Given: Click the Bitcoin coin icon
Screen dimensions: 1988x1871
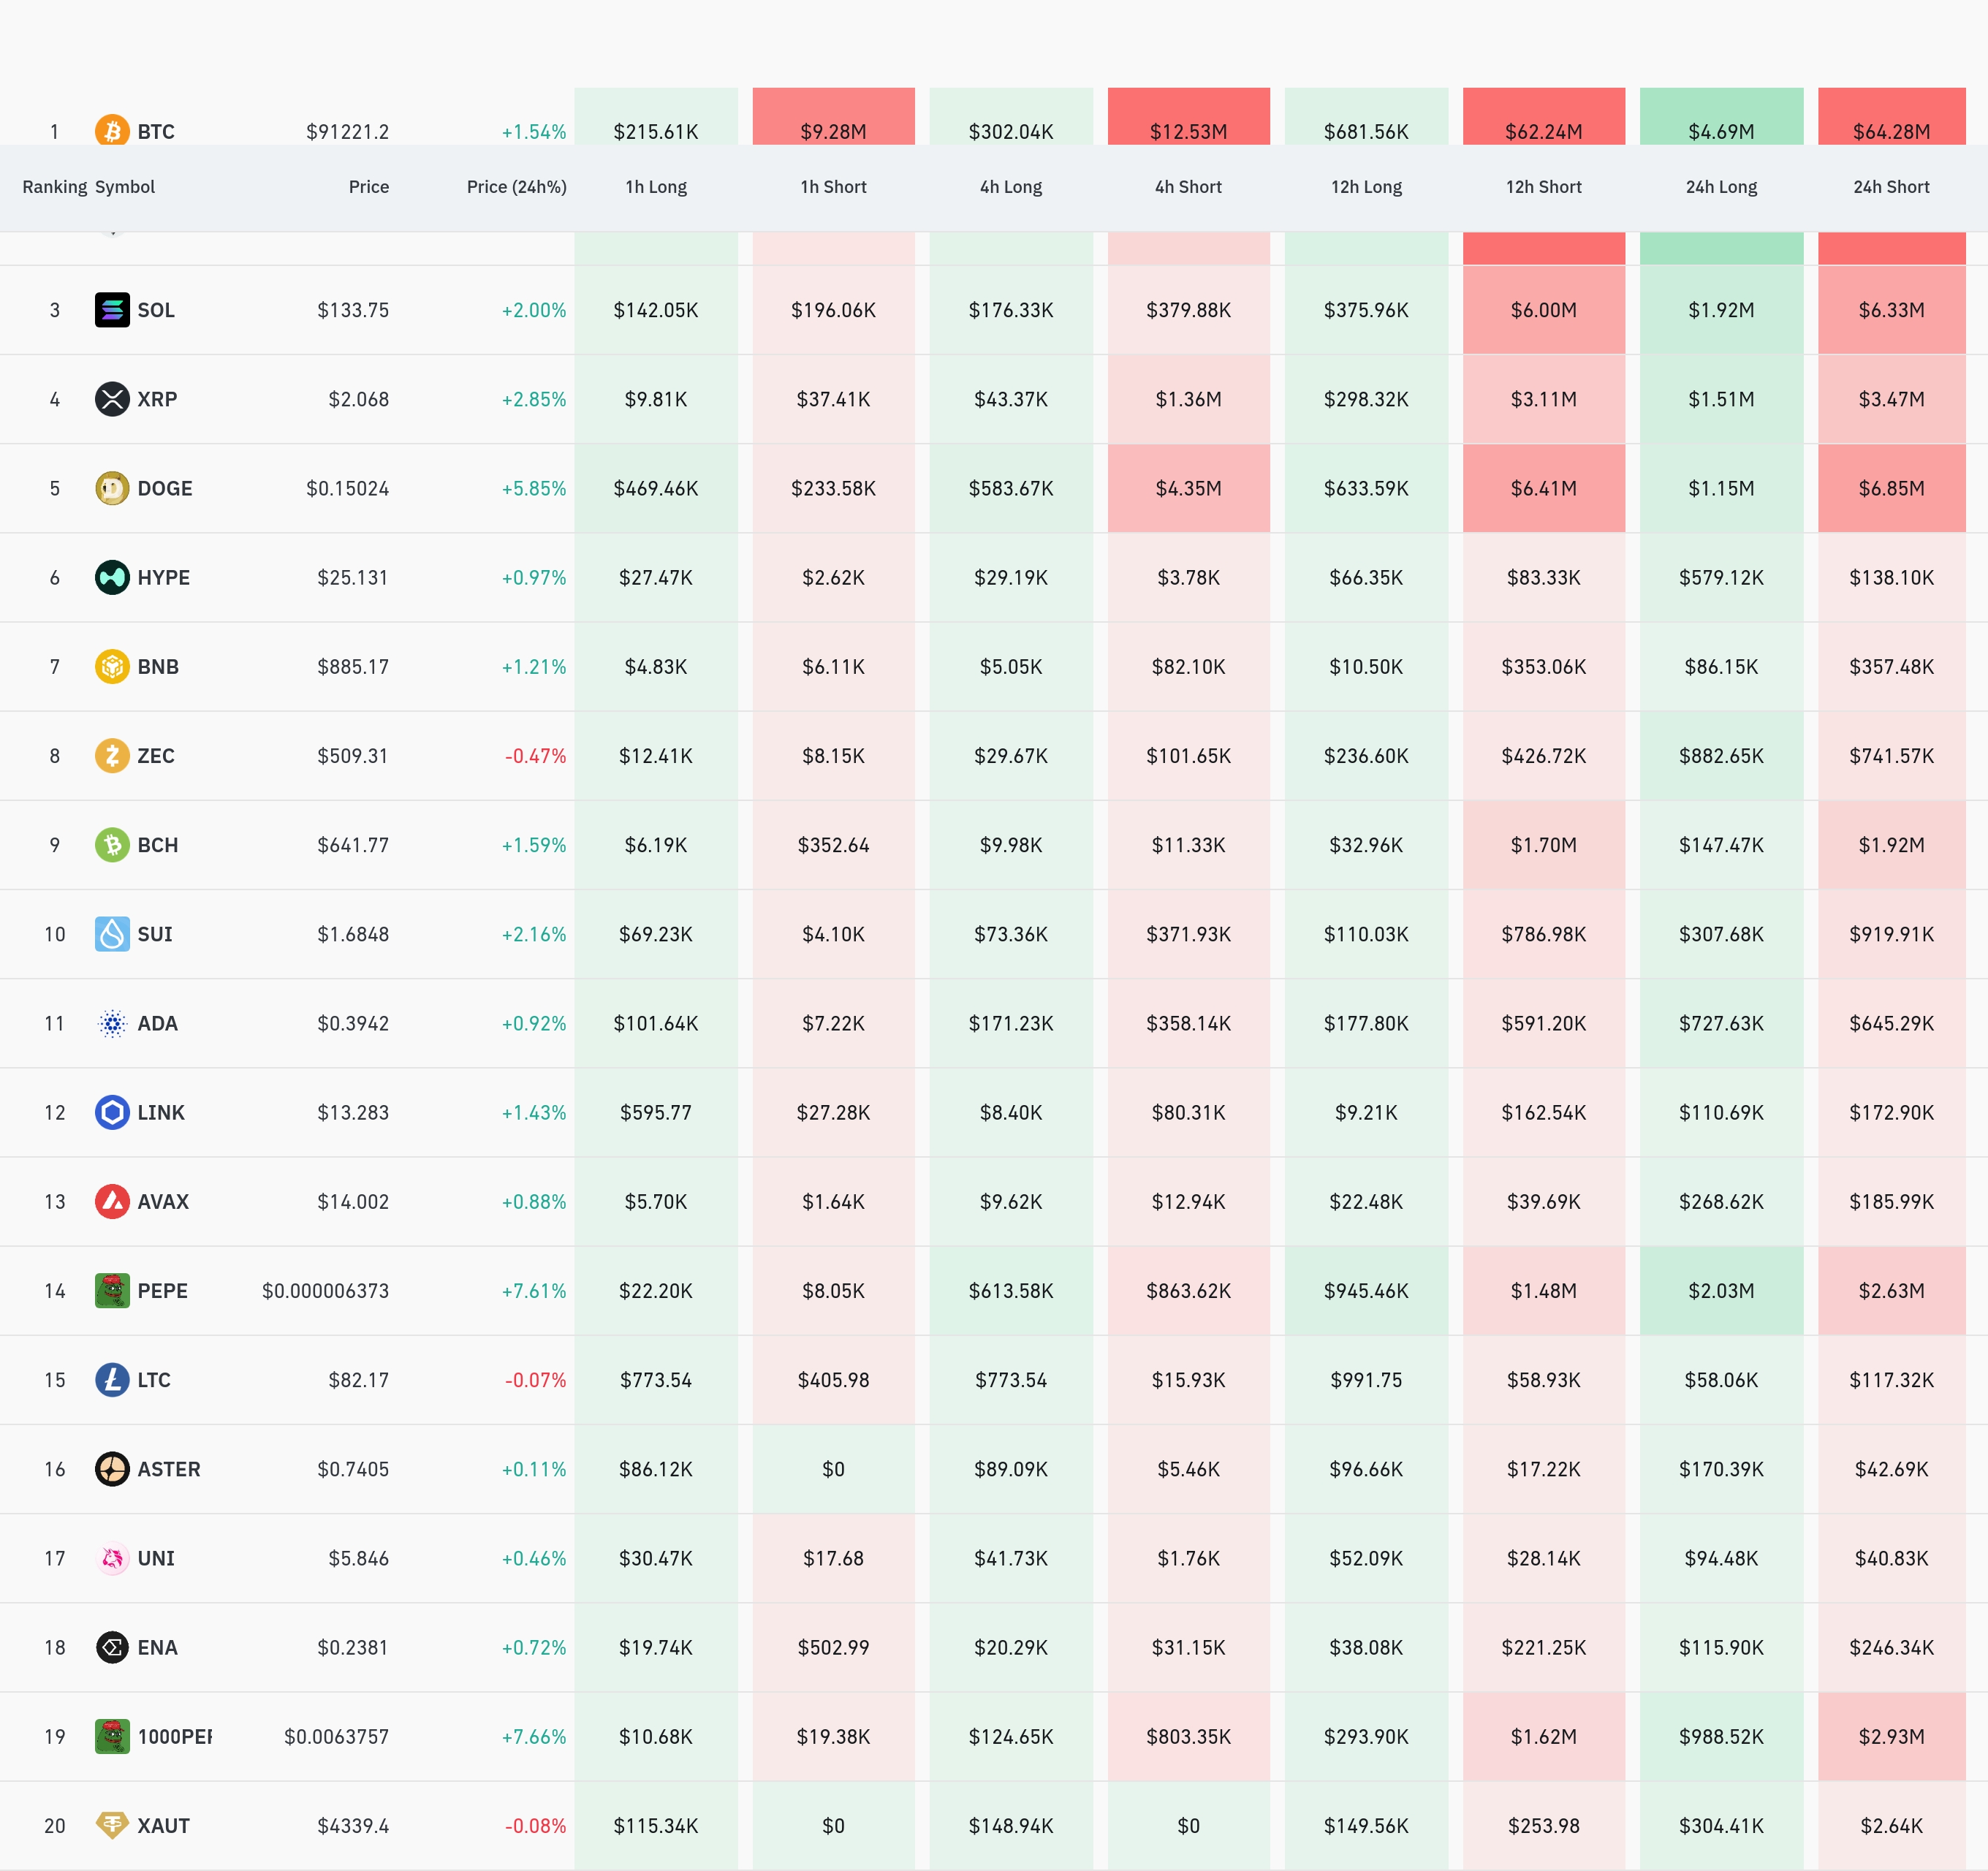Looking at the screenshot, I should coord(112,131).
